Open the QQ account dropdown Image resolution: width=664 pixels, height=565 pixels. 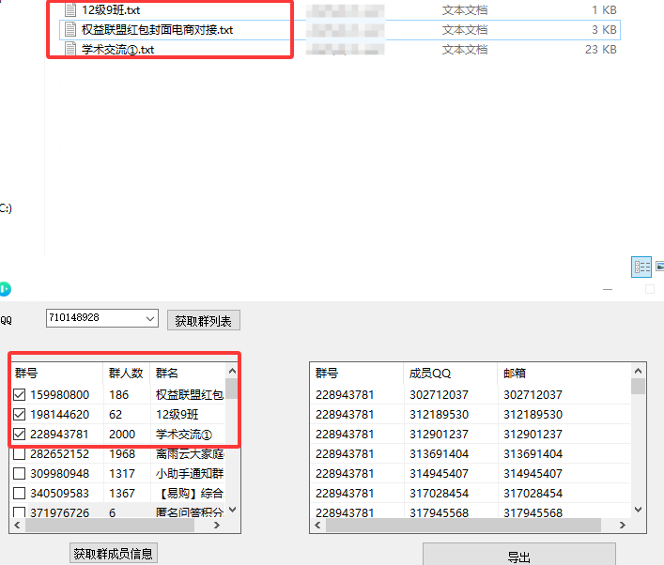(150, 319)
